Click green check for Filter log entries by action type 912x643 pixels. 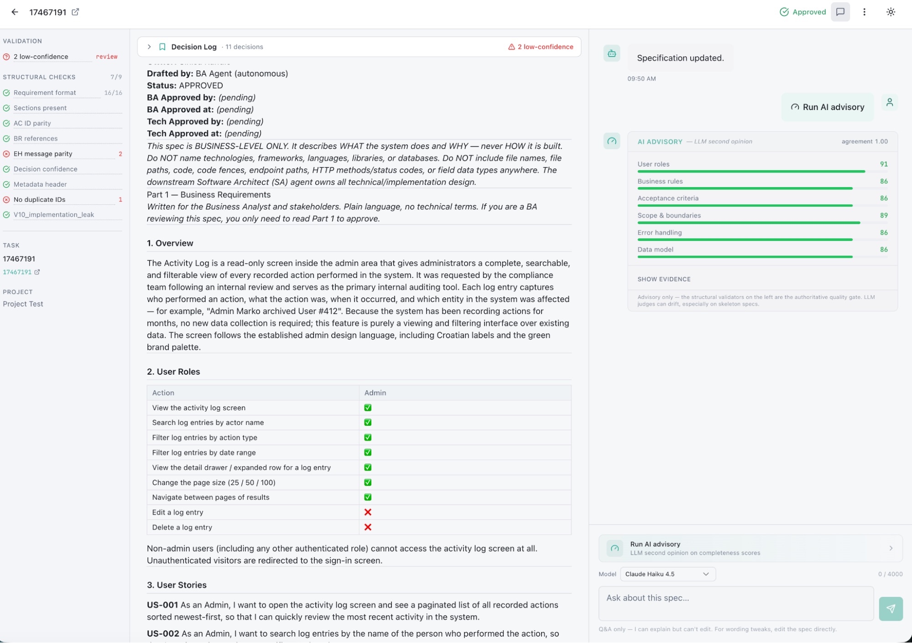coord(368,438)
